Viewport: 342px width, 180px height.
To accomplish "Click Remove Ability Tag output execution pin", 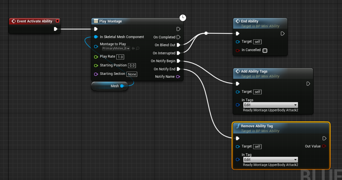I will click(x=324, y=138).
